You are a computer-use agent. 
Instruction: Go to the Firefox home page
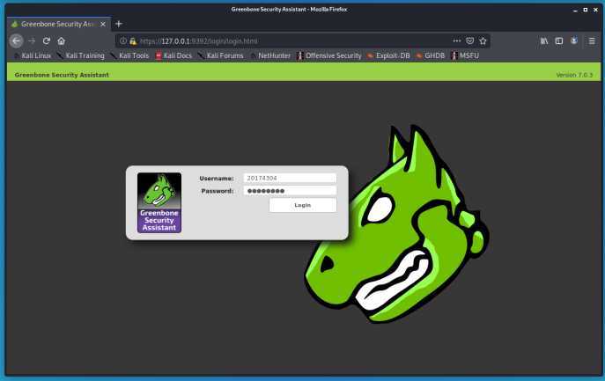(61, 40)
